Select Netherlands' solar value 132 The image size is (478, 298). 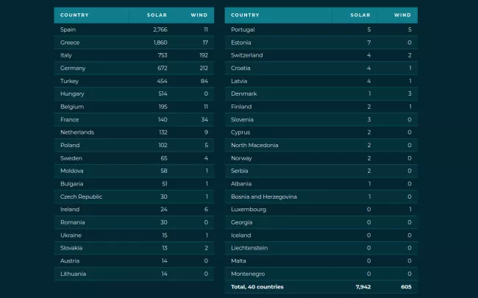(163, 132)
